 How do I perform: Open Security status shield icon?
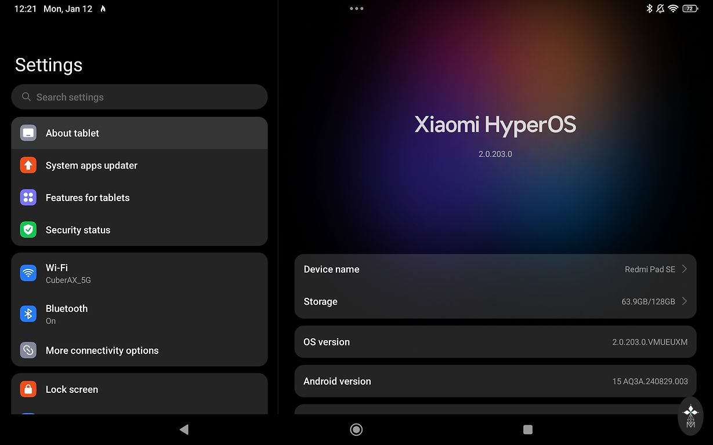[28, 230]
